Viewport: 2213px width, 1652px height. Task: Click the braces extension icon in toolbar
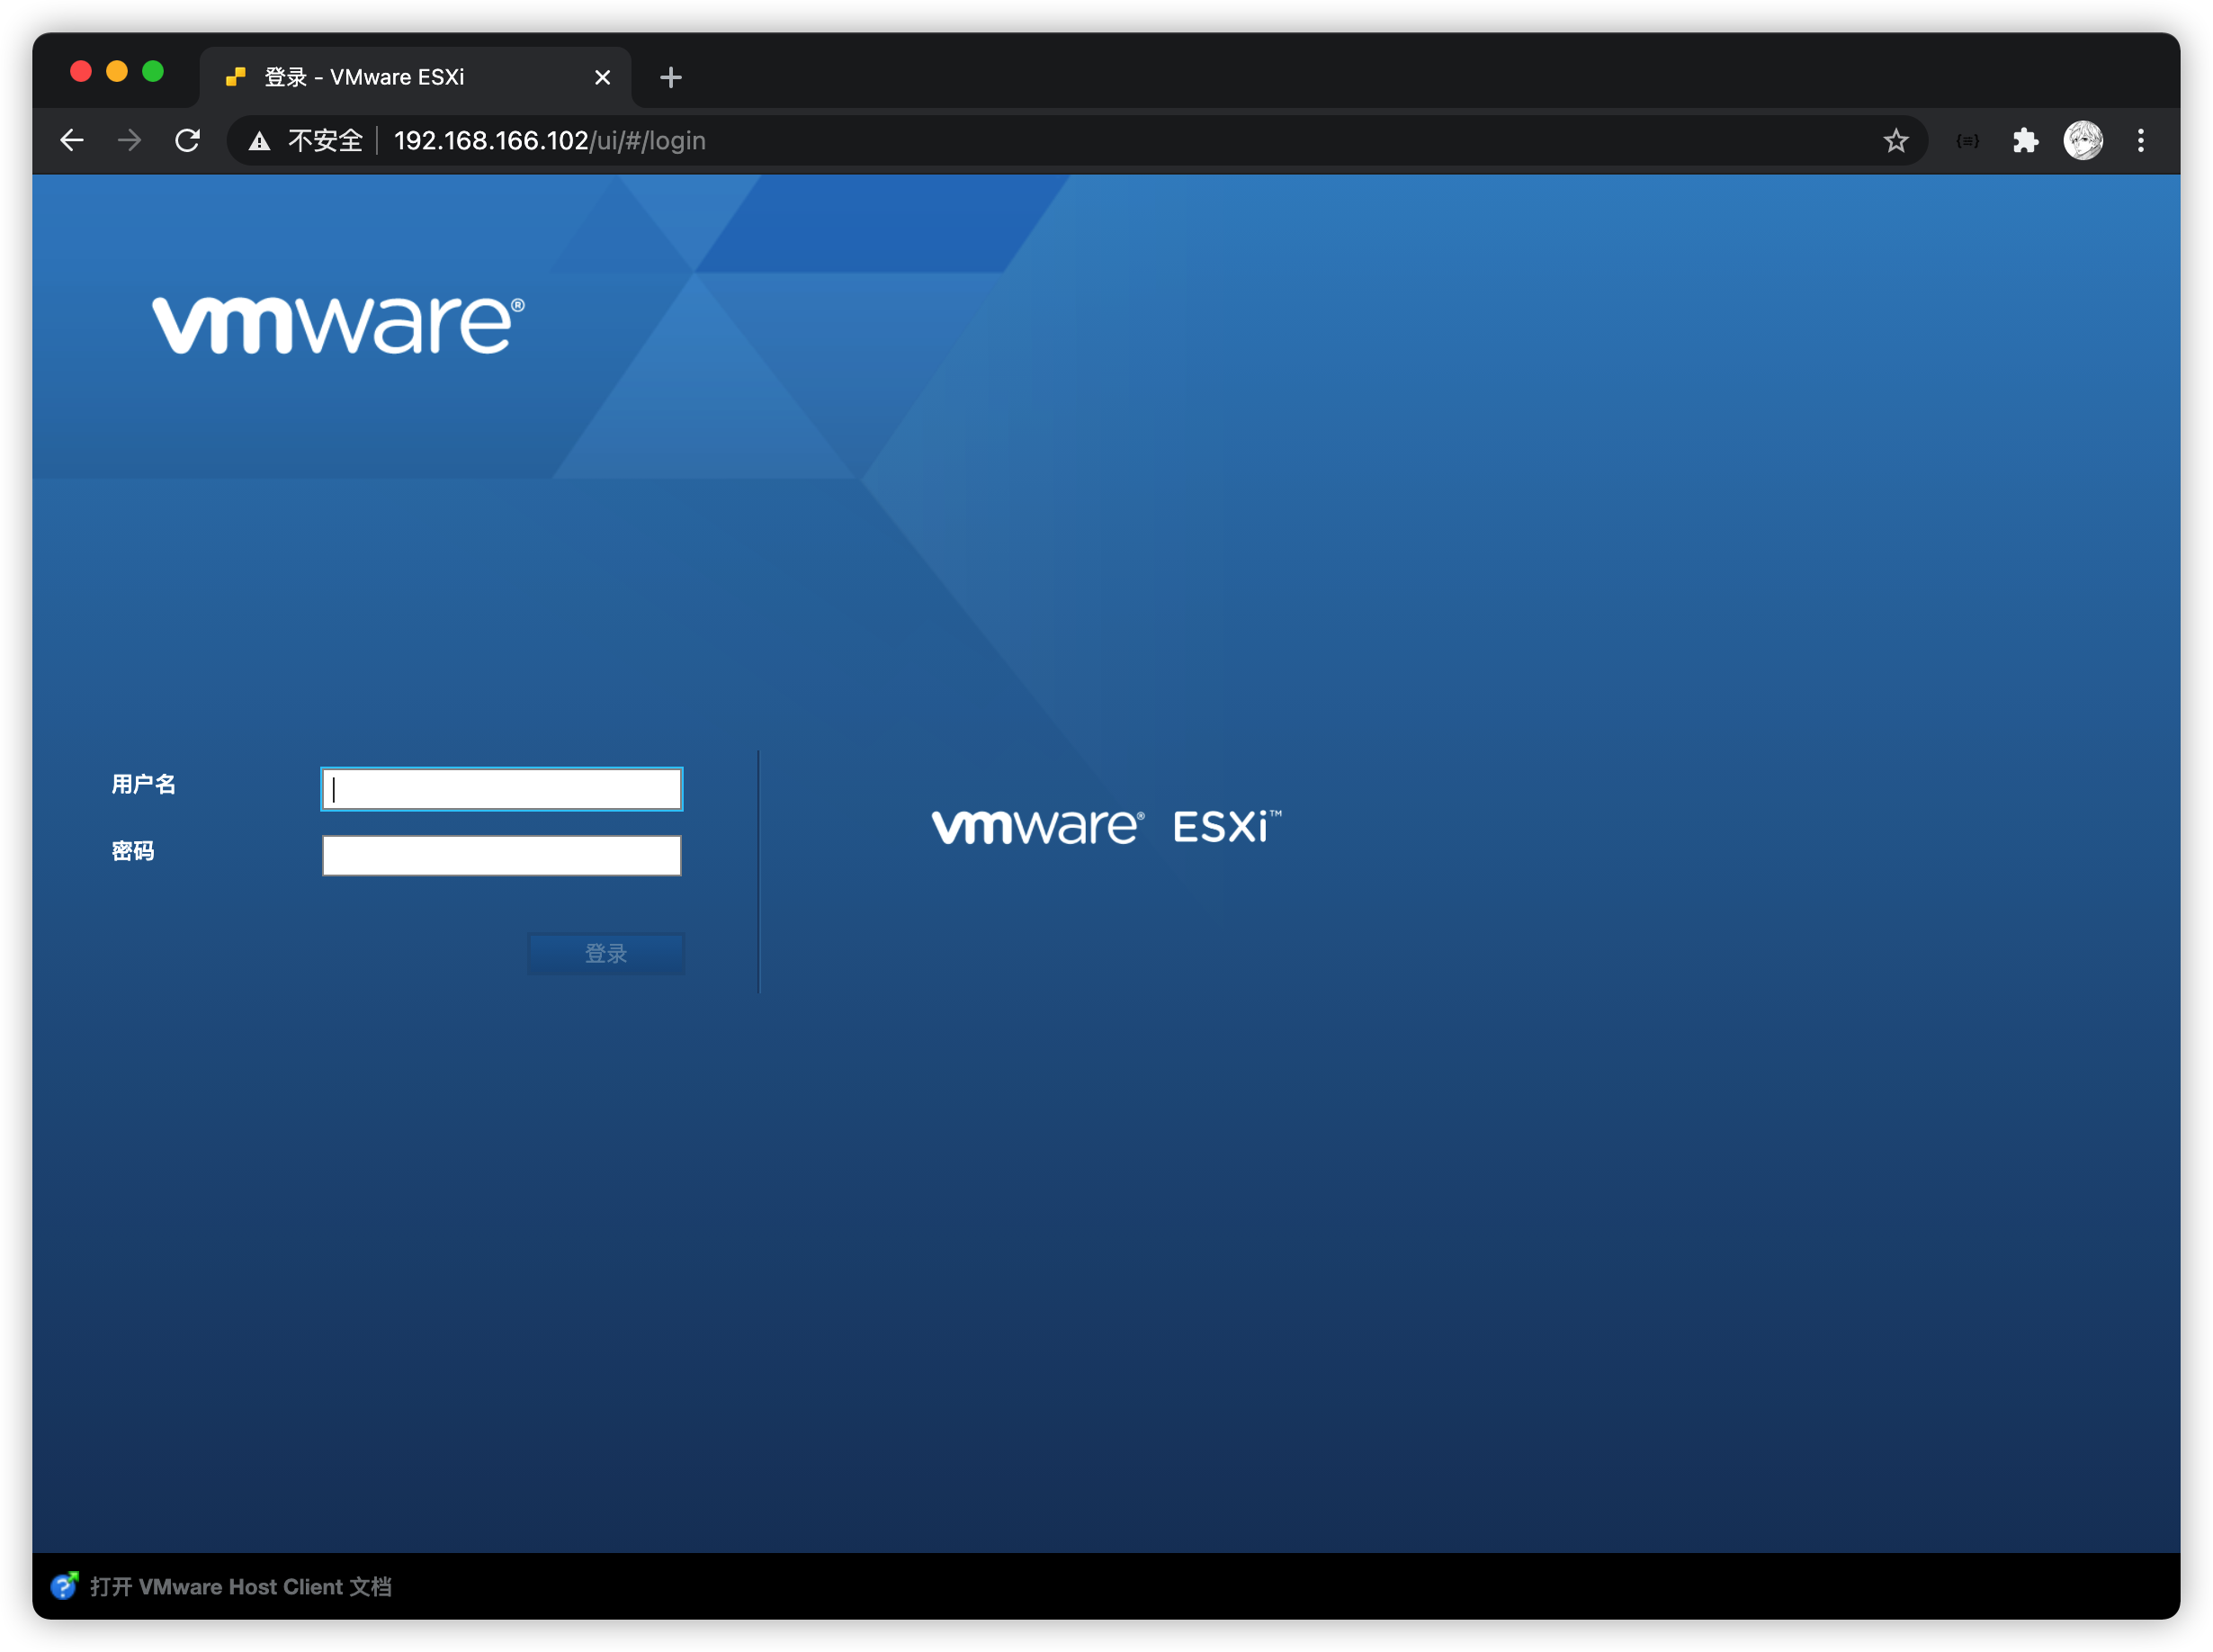click(x=1967, y=141)
